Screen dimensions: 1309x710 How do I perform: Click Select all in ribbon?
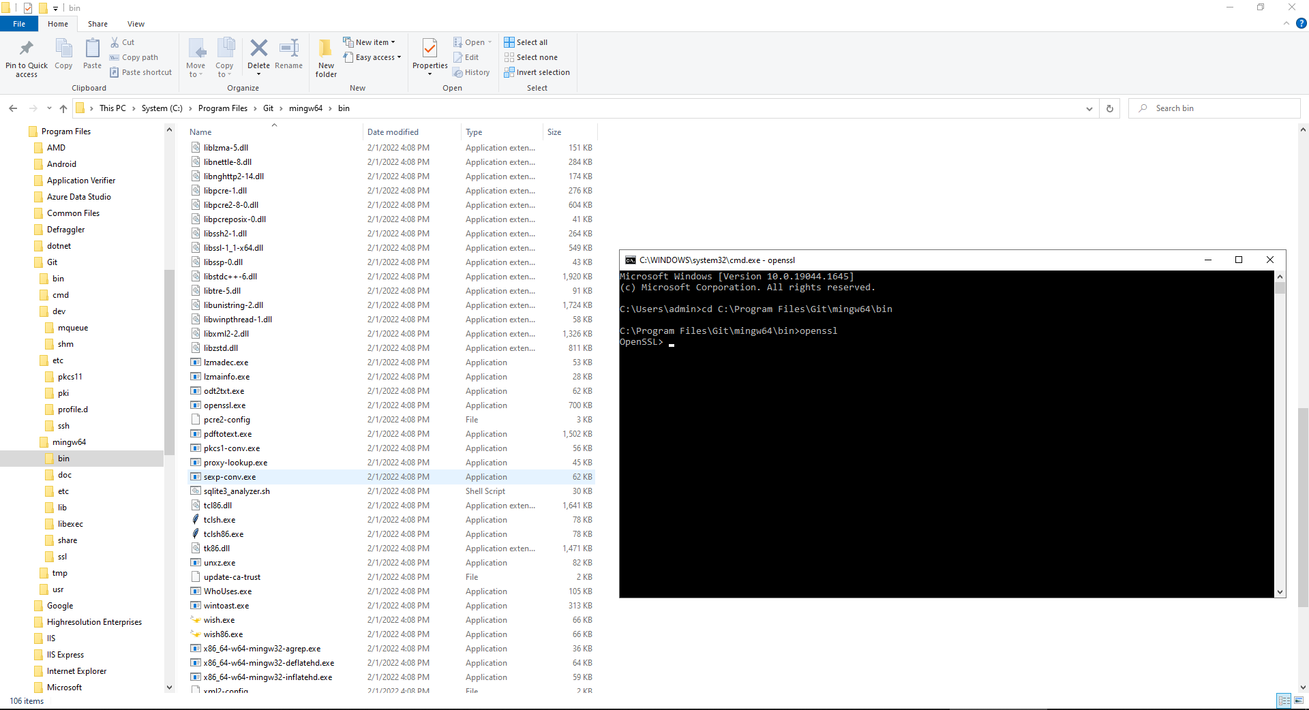(x=526, y=42)
